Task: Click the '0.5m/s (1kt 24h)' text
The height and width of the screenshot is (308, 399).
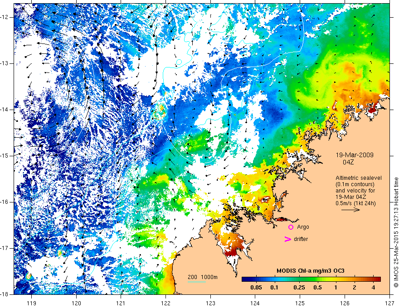Action: pyautogui.click(x=355, y=203)
